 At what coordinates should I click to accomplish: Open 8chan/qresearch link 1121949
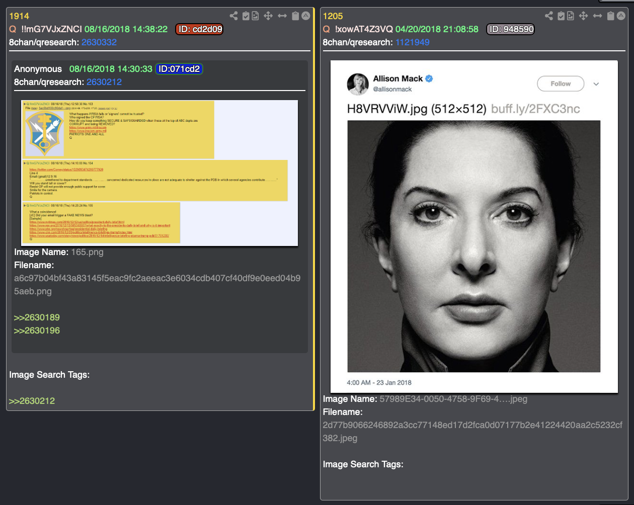[413, 42]
